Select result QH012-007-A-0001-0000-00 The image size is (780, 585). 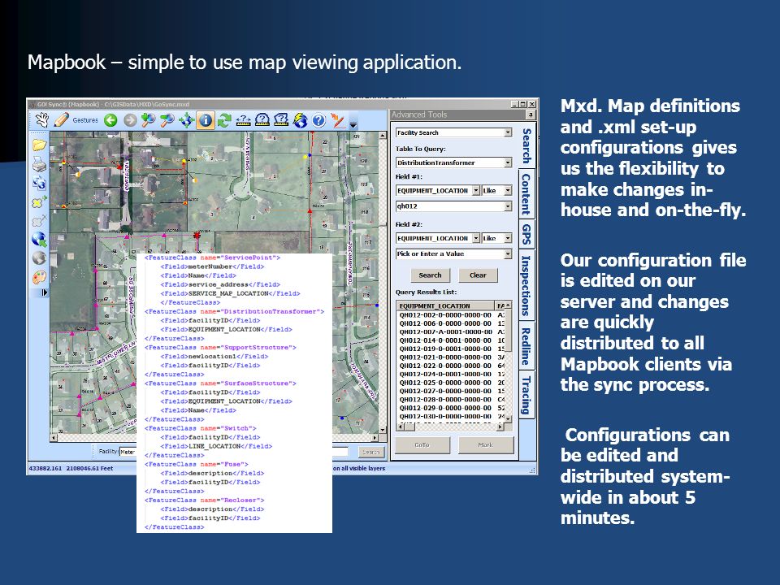coord(445,331)
